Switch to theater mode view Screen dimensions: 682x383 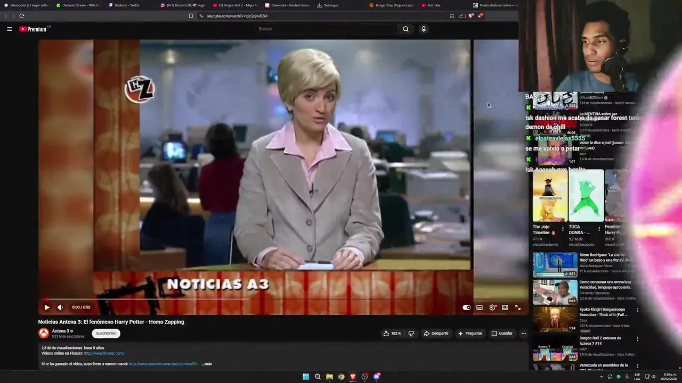point(505,307)
